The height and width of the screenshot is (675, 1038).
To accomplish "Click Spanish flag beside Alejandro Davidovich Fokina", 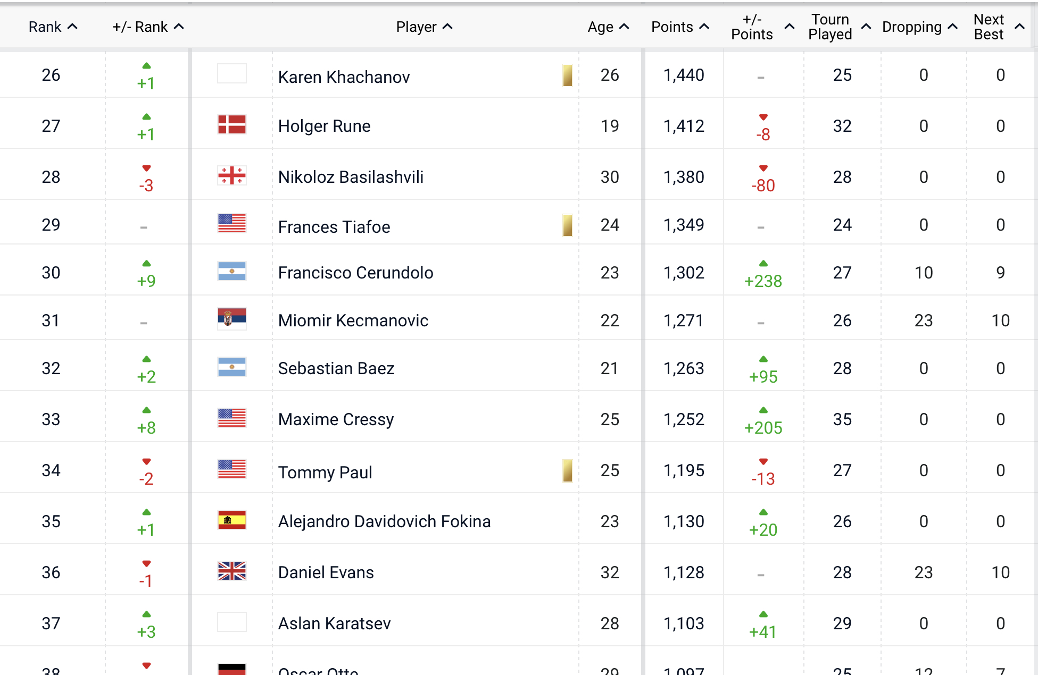I will [x=232, y=520].
